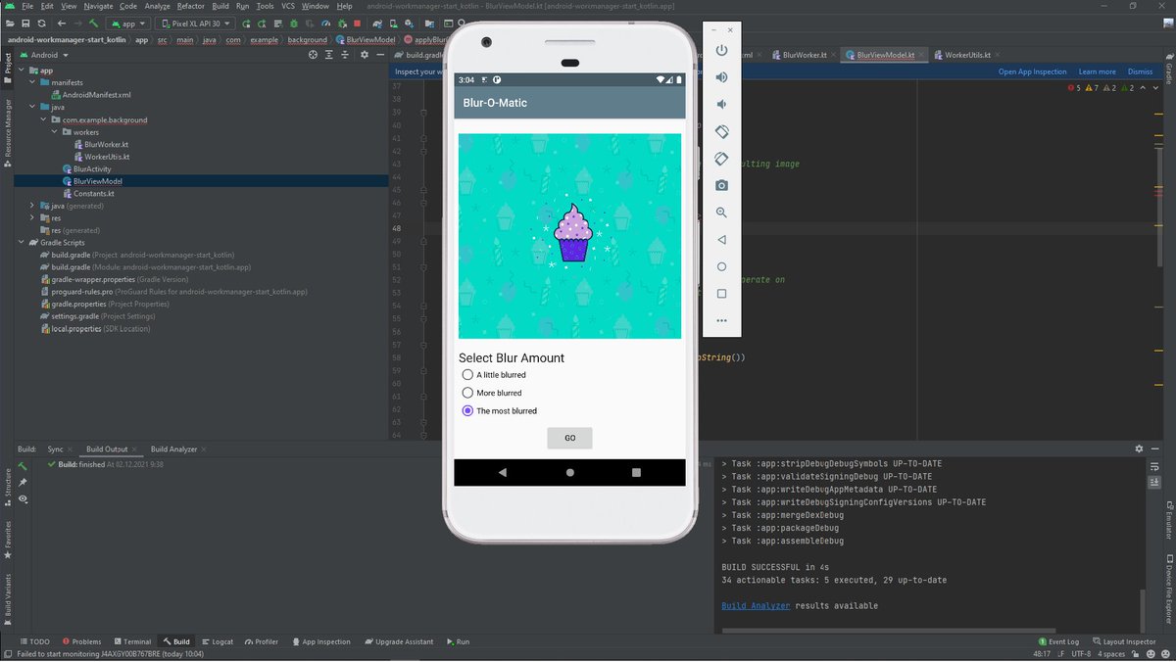The image size is (1176, 662).
Task: Expand the 'java (generated)' folder
Action: point(32,206)
